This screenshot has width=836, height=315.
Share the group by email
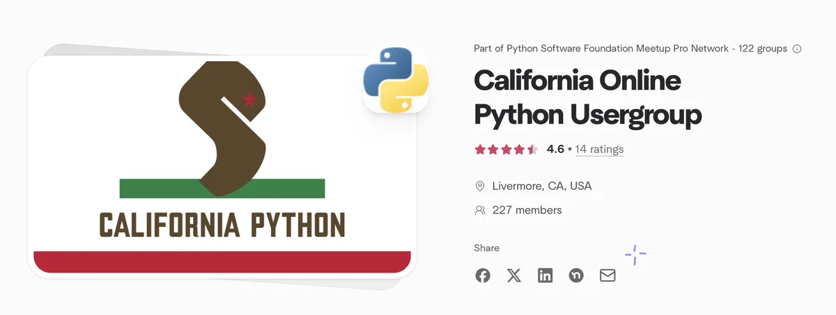point(607,275)
